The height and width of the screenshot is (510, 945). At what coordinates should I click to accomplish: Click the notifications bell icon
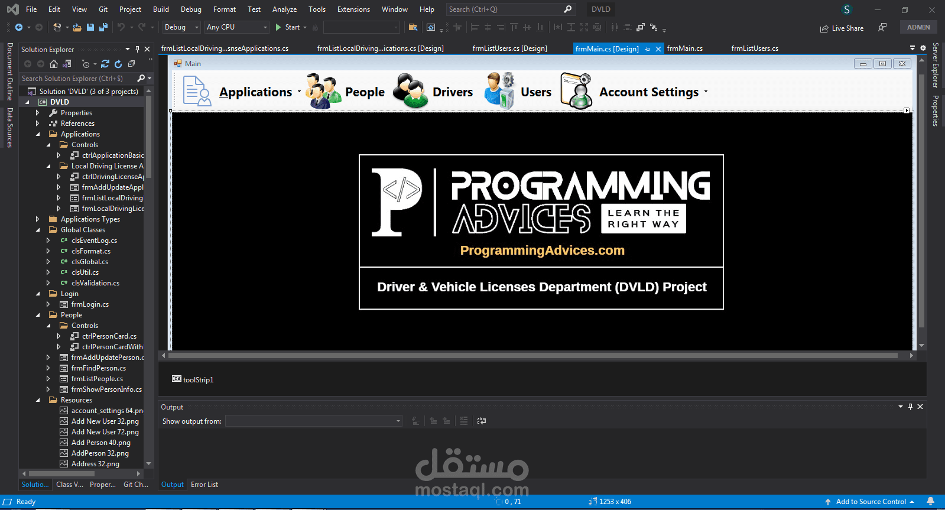tap(931, 502)
